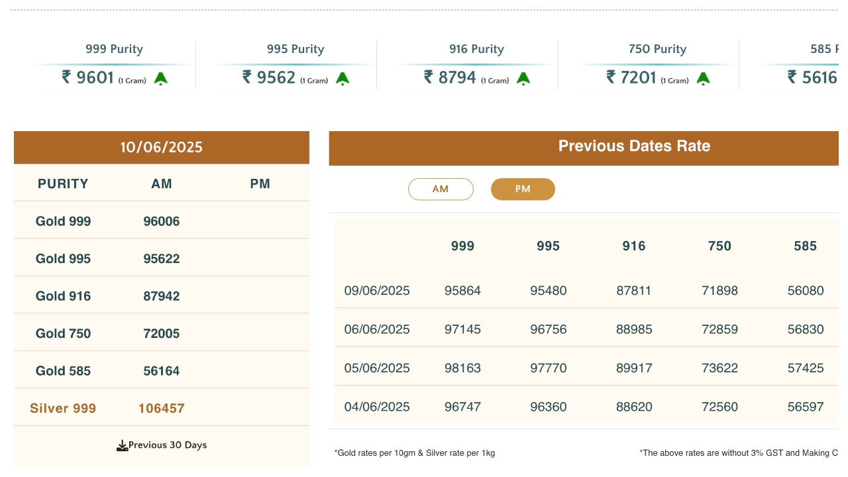Click the green up arrow beside 750 Purity rate
Viewport: 848px width, 477px height.
tap(704, 79)
